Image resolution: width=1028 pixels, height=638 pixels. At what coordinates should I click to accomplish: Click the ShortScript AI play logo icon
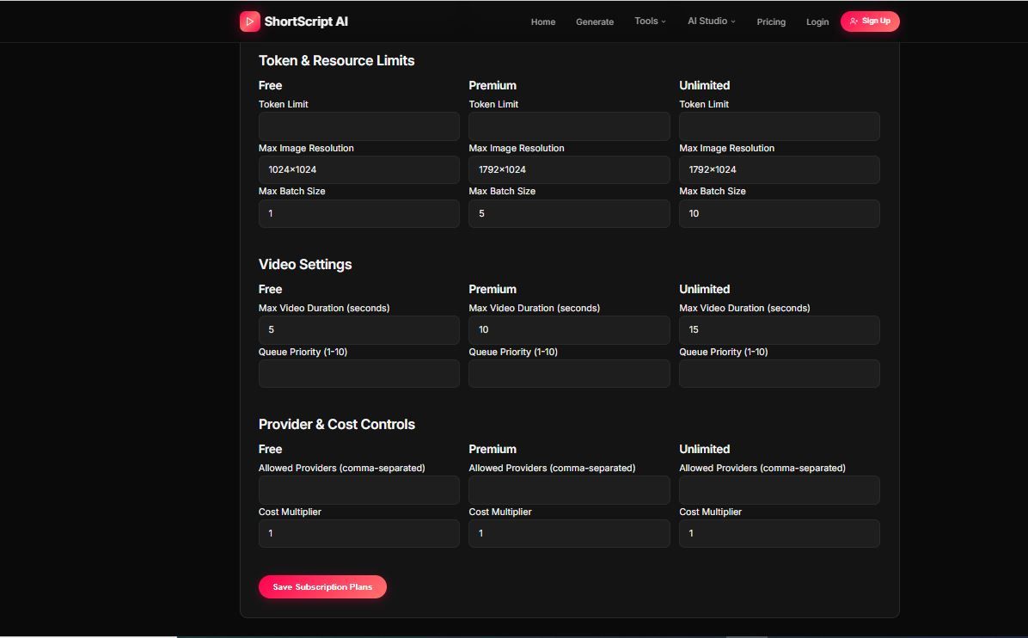pos(250,21)
